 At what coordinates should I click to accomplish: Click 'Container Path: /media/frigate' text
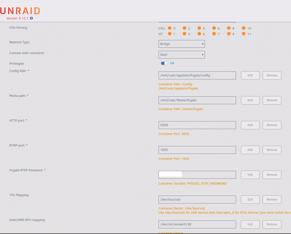tap(181, 109)
